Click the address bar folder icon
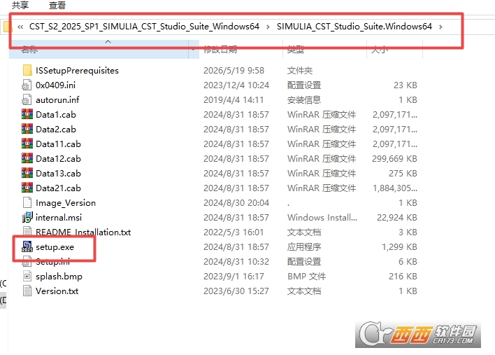The height and width of the screenshot is (355, 495). [7, 27]
